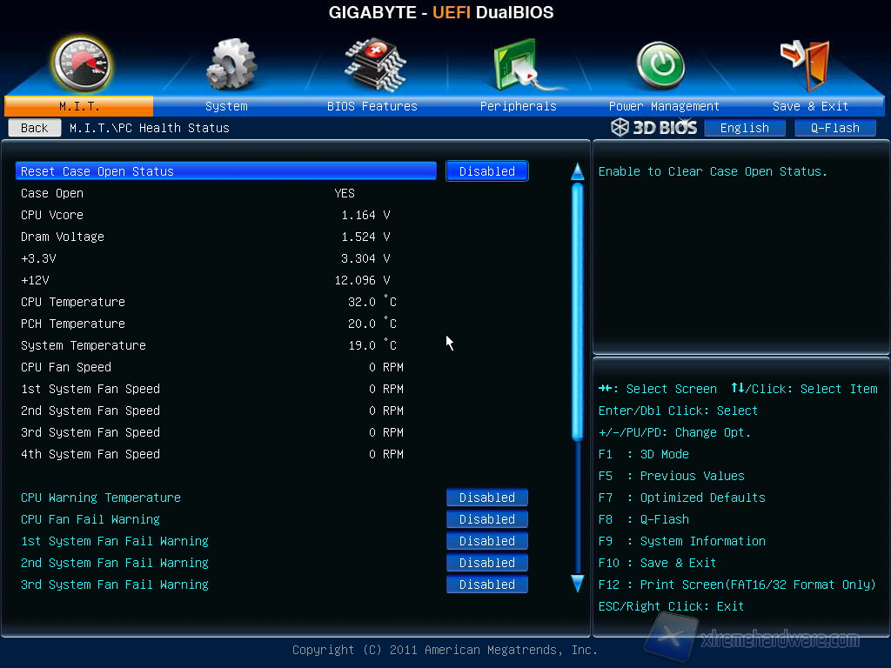Open the System gears icon

coord(231,64)
